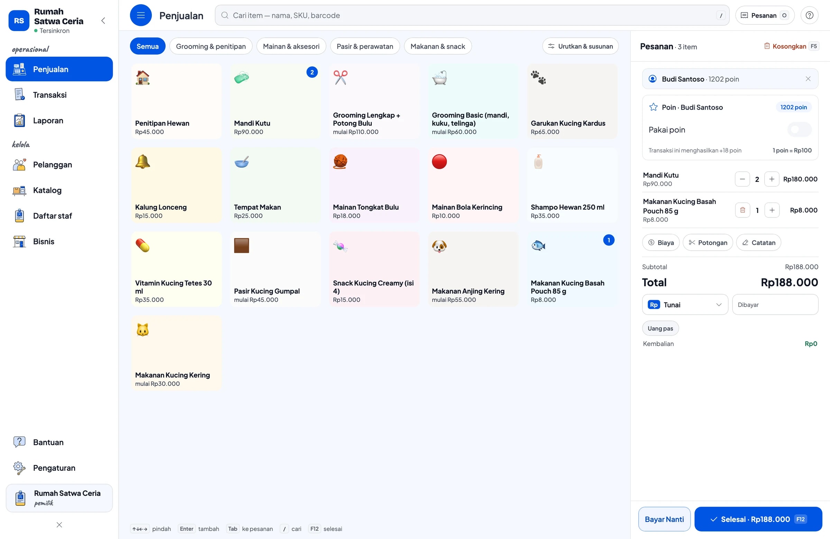This screenshot has height=539, width=830.
Task: Click the Dibayar amount input field
Action: [775, 305]
